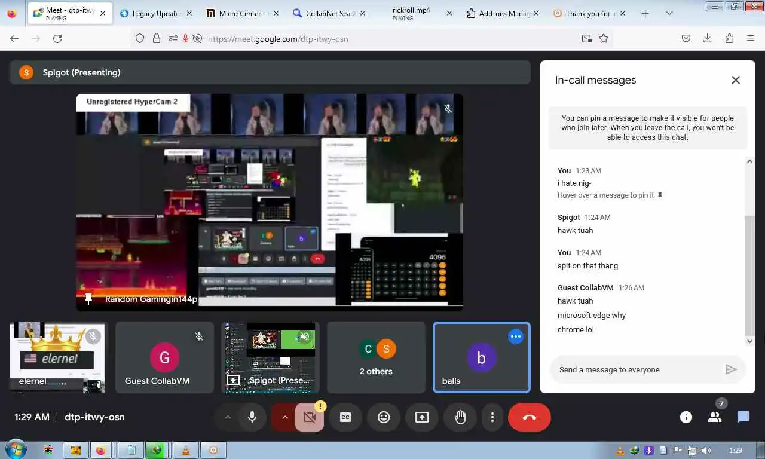Go back to the previous page

point(14,39)
